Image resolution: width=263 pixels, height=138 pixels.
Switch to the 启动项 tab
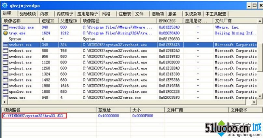coord(158,14)
